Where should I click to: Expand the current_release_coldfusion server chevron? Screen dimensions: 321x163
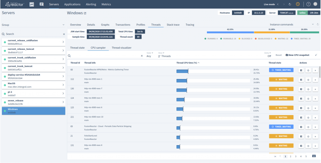click(x=63, y=42)
